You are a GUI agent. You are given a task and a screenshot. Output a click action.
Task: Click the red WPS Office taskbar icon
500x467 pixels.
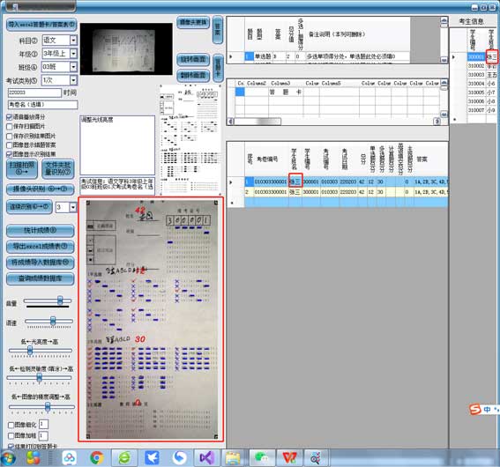tap(289, 458)
